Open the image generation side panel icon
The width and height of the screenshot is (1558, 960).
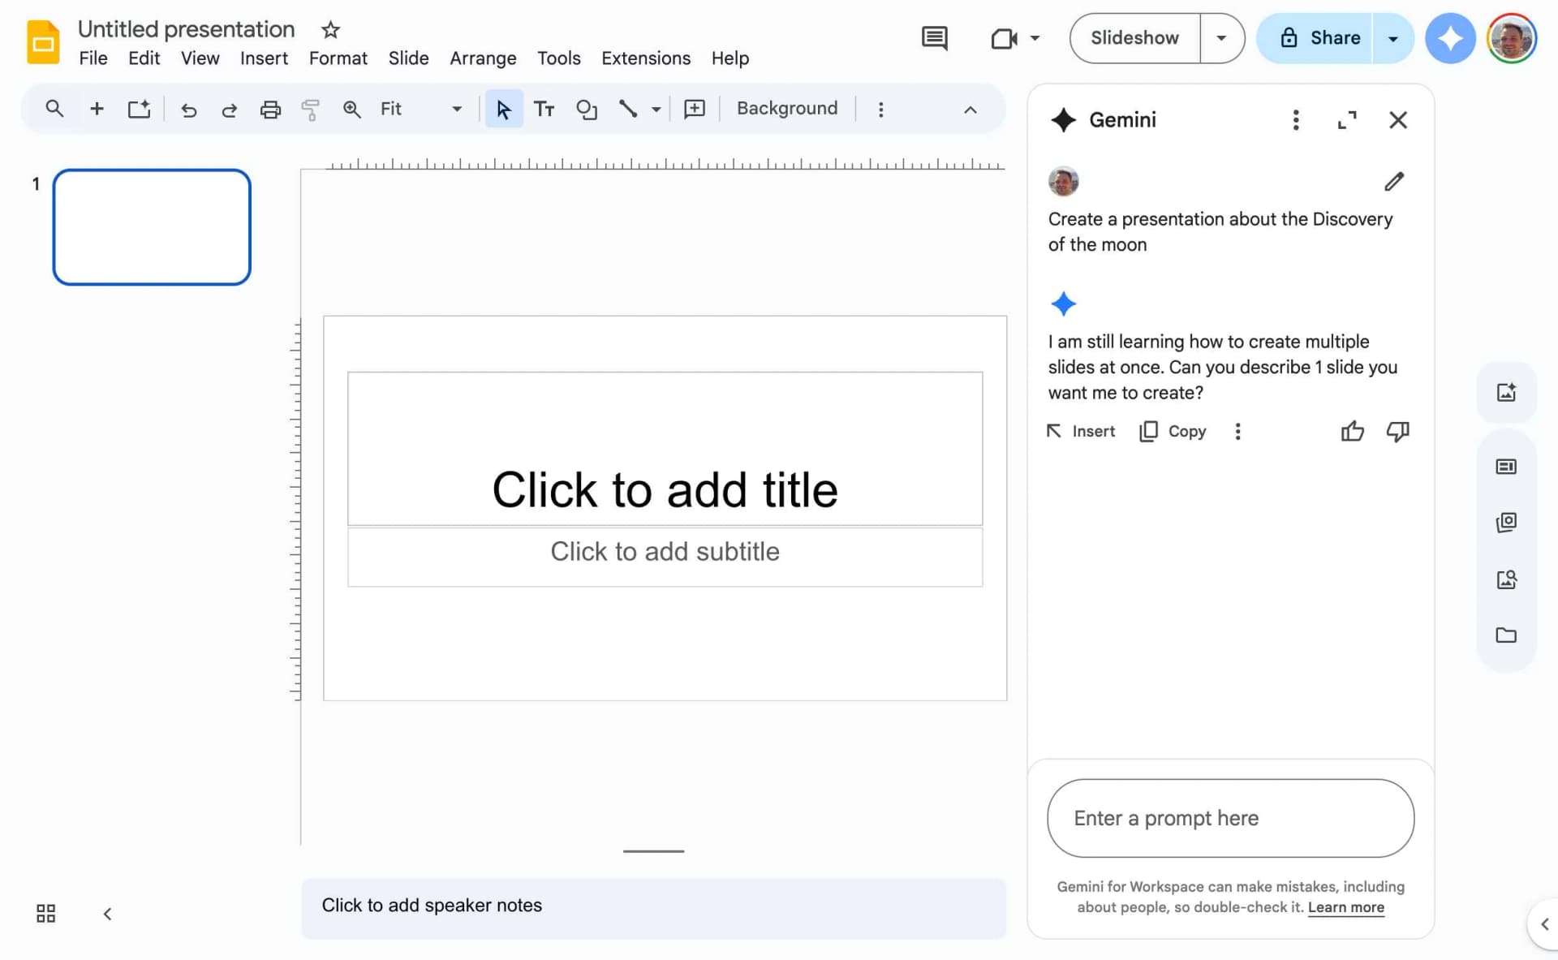[1506, 393]
